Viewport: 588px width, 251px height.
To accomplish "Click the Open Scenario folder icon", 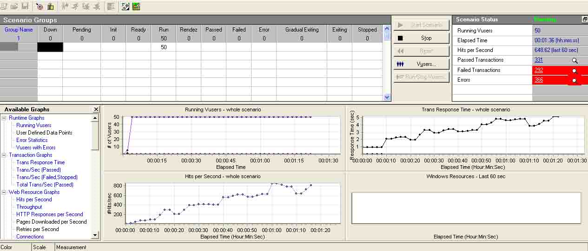I will pos(14,6).
